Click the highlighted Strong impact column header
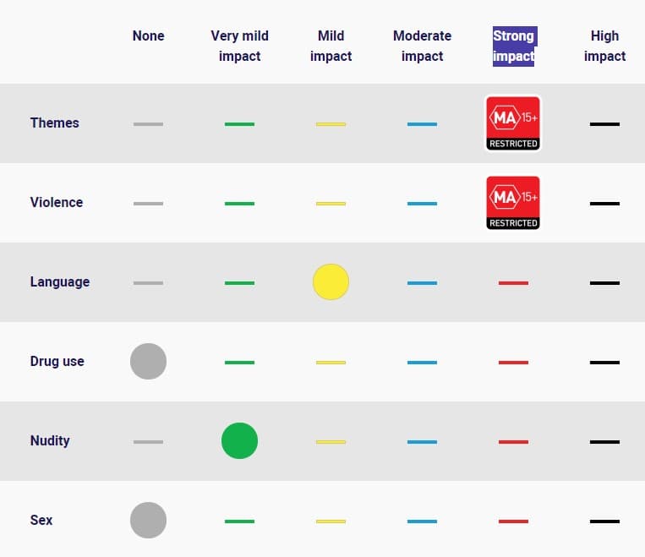 tap(513, 46)
